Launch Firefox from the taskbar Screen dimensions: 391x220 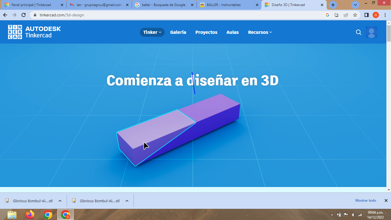(30, 215)
